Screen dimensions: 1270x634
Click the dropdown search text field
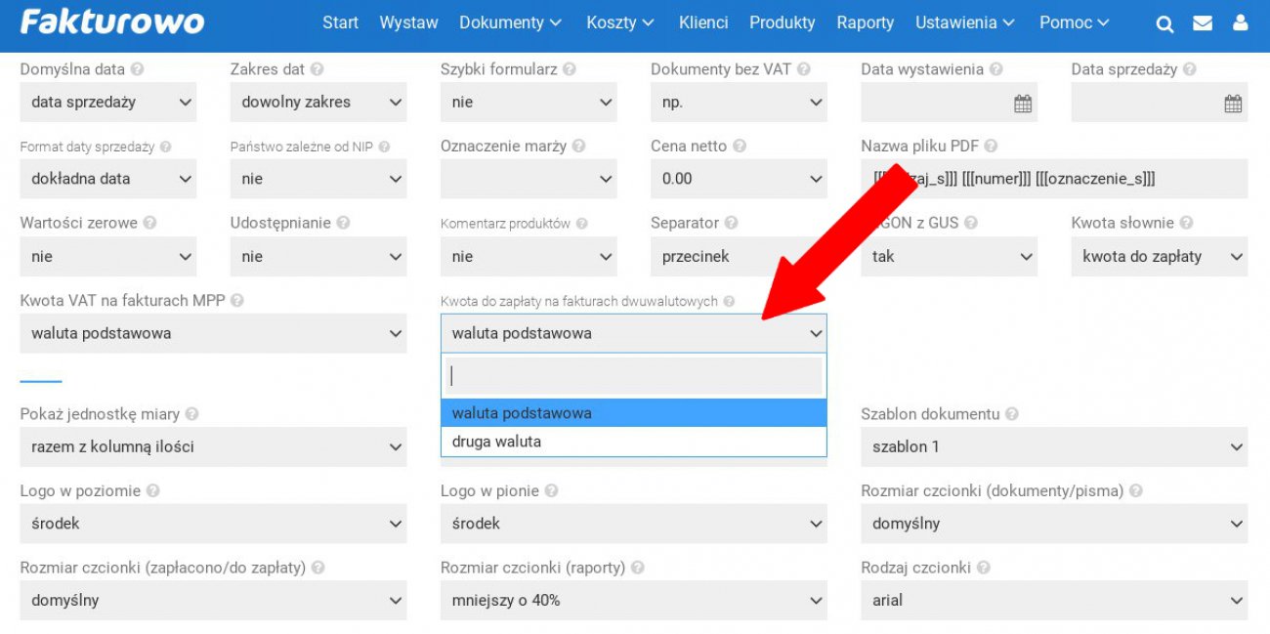(x=633, y=376)
